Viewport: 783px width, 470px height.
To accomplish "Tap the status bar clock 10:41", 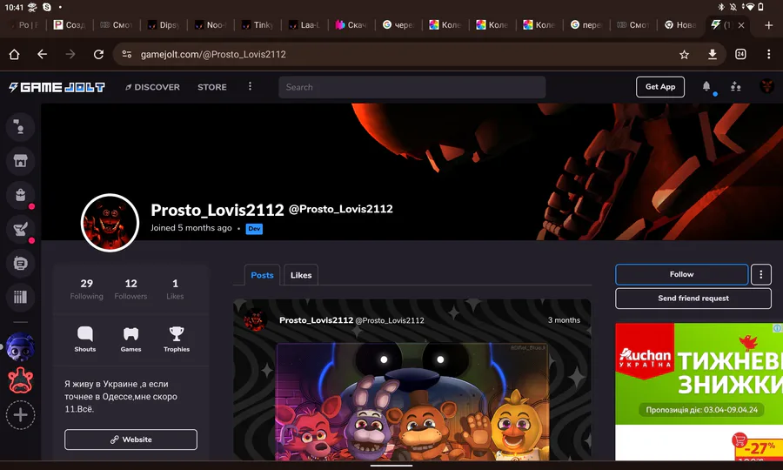I will tap(14, 7).
